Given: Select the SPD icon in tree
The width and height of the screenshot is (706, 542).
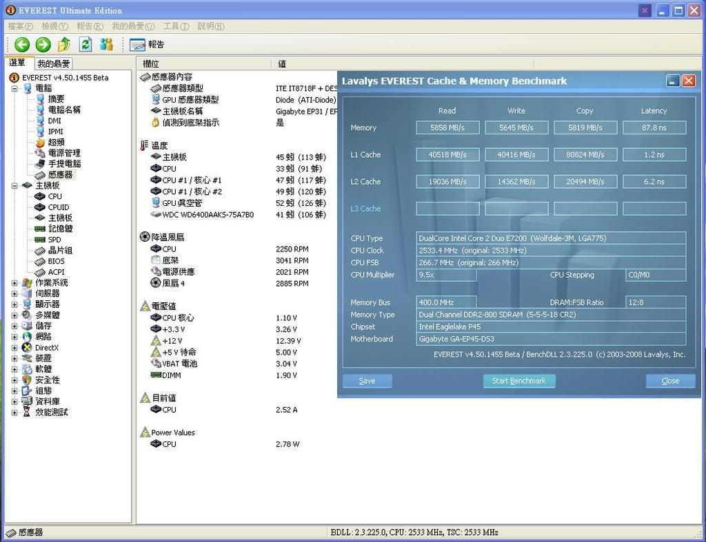Looking at the screenshot, I should [x=40, y=240].
